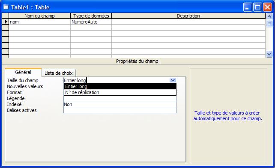Choose N° de réplication option
This screenshot has height=168, width=275.
tap(120, 92)
